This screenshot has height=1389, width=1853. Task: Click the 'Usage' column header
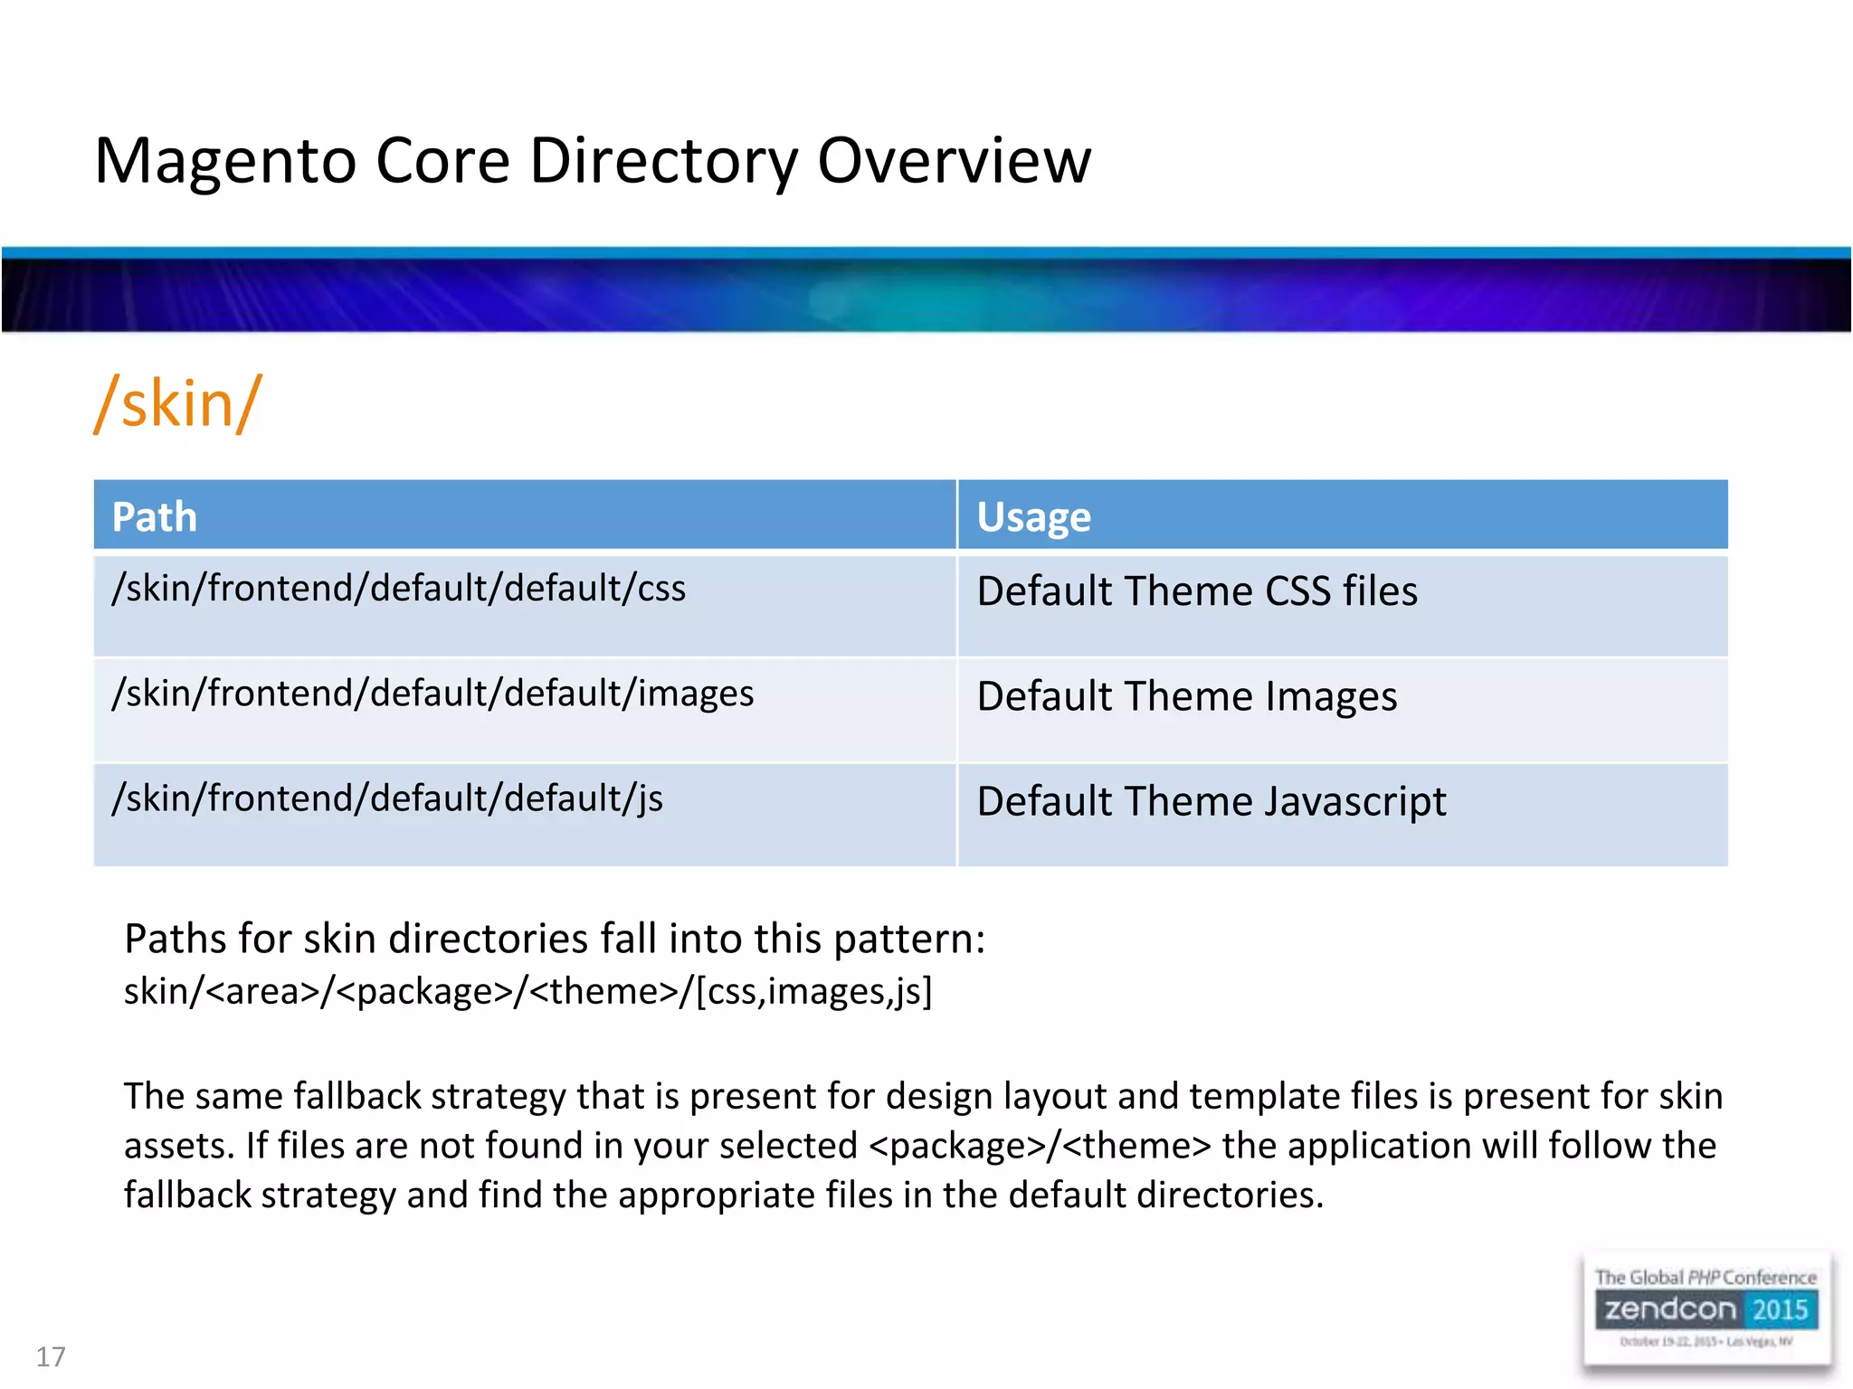pos(1343,515)
